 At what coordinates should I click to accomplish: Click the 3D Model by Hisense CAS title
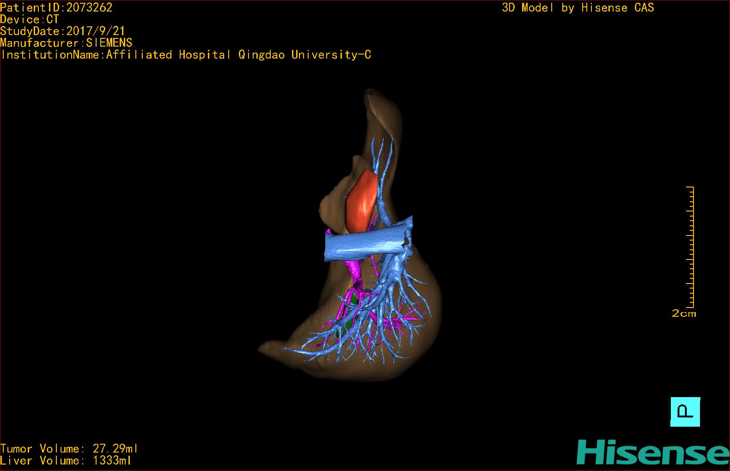[578, 7]
